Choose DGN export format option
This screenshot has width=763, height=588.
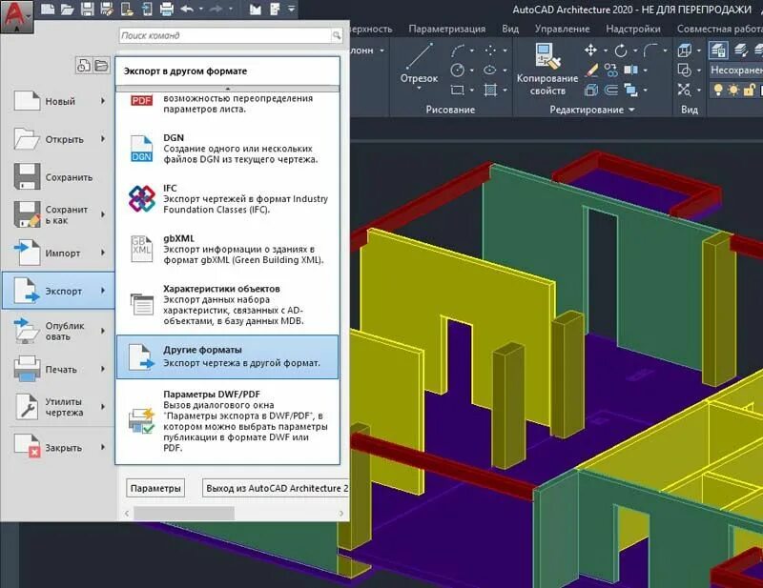pos(227,149)
